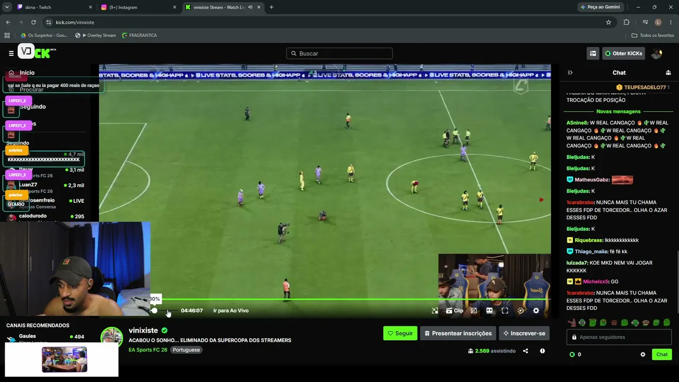Screen dimensions: 679x382
Task: Collapse the chat panel
Action: tap(570, 73)
